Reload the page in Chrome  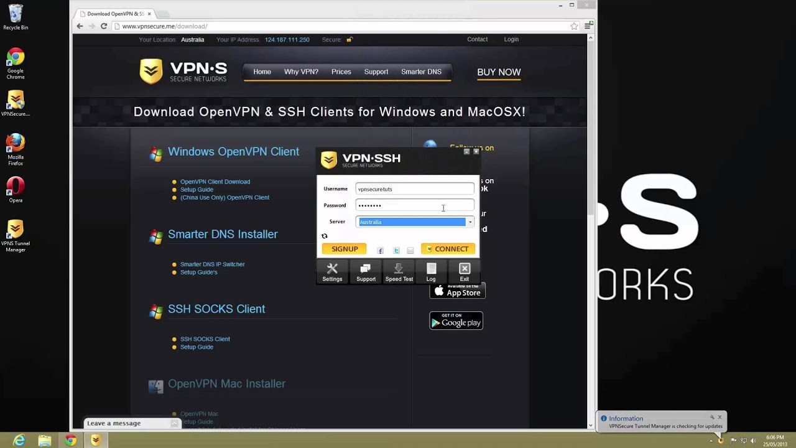point(104,26)
